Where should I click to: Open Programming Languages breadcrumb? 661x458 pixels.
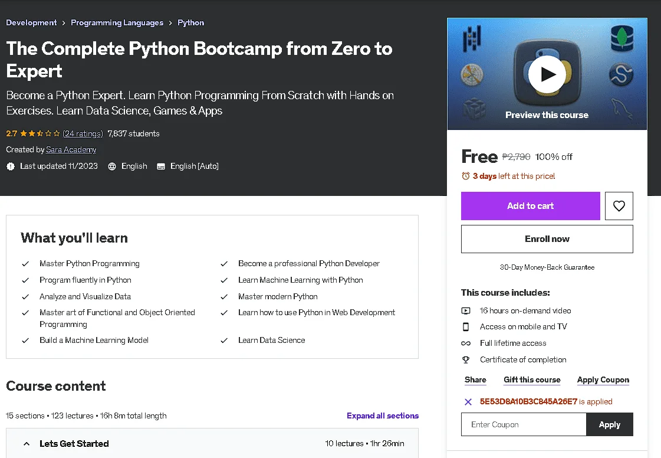click(117, 23)
